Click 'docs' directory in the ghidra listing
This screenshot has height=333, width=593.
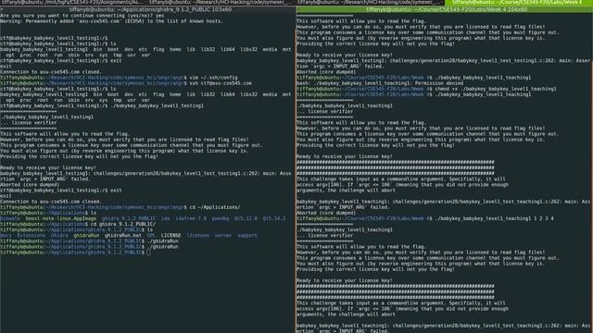point(6,235)
